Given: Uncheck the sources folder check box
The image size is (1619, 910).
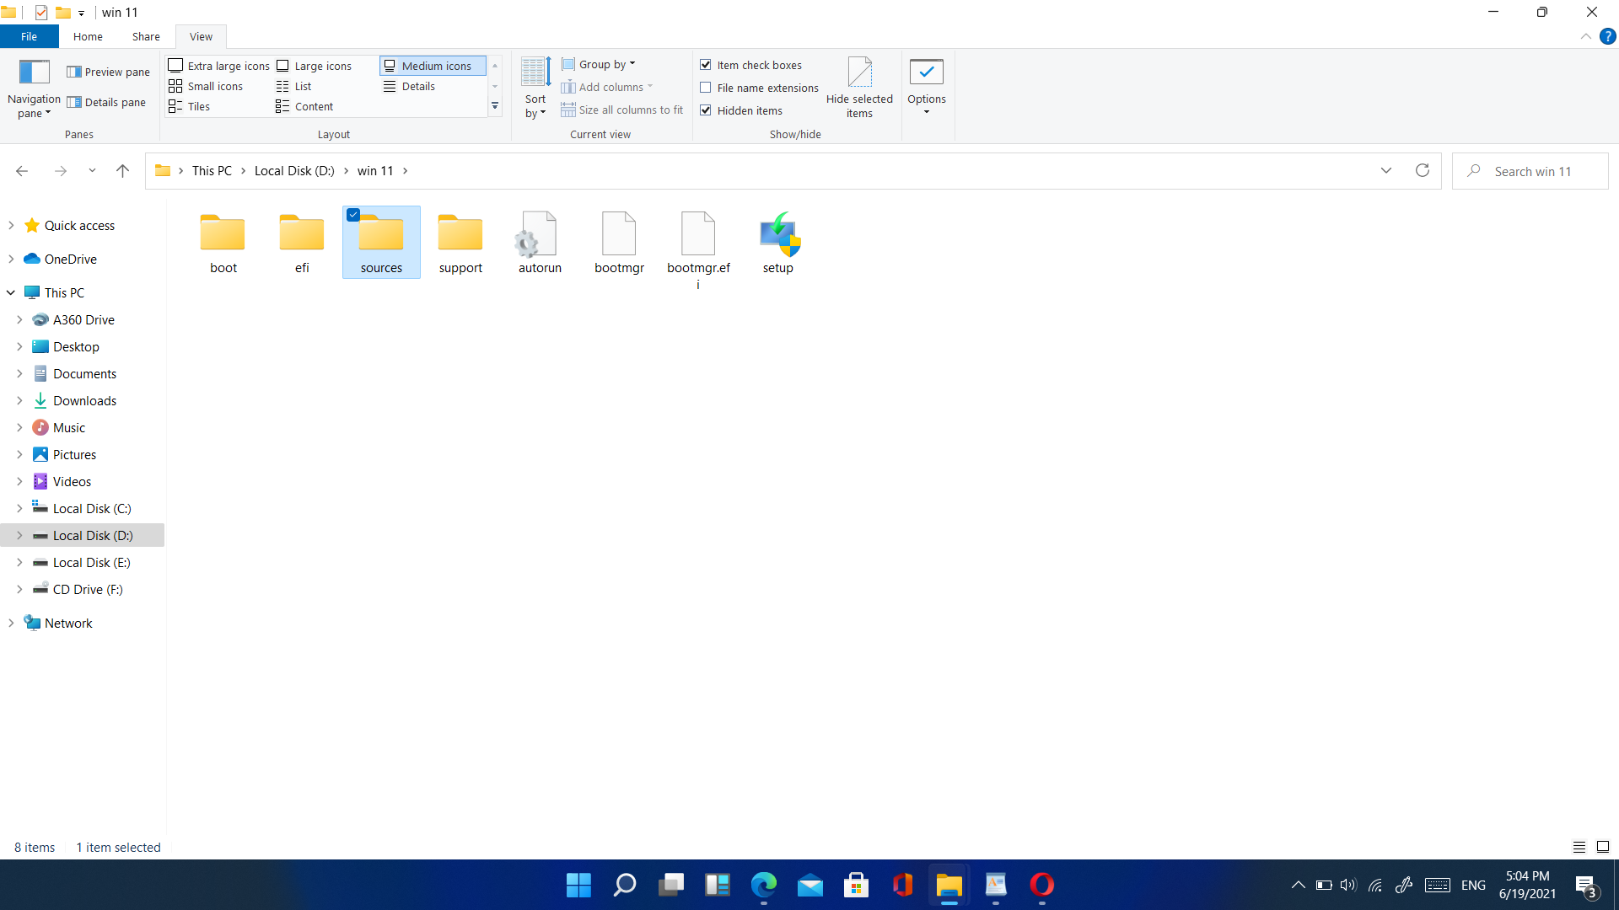Looking at the screenshot, I should coord(353,215).
